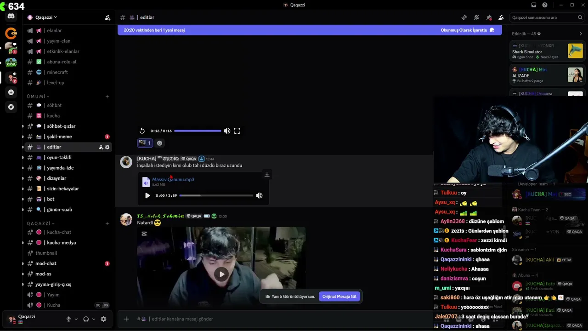Download the Massiv Qanunu.mp3 file
This screenshot has width=588, height=331.
click(x=267, y=174)
